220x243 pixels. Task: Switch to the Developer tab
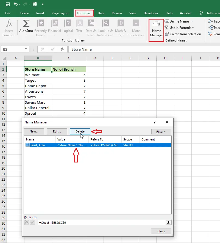[x=151, y=13]
